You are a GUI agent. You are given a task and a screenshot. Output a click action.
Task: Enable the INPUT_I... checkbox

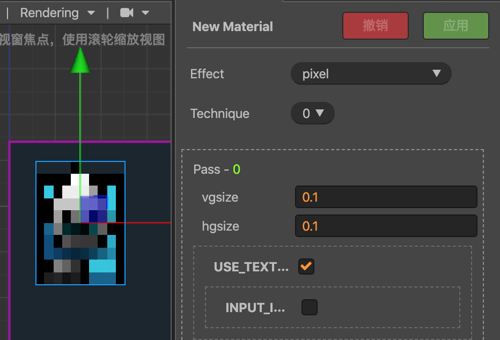point(310,307)
